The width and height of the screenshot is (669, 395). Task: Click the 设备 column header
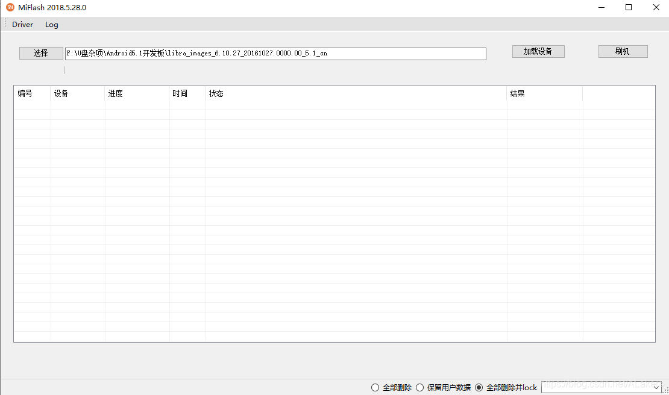pyautogui.click(x=78, y=93)
